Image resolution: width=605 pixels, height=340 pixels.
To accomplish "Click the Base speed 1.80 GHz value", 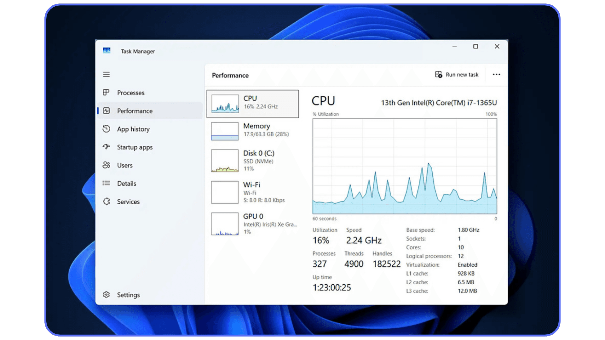I will click(469, 230).
